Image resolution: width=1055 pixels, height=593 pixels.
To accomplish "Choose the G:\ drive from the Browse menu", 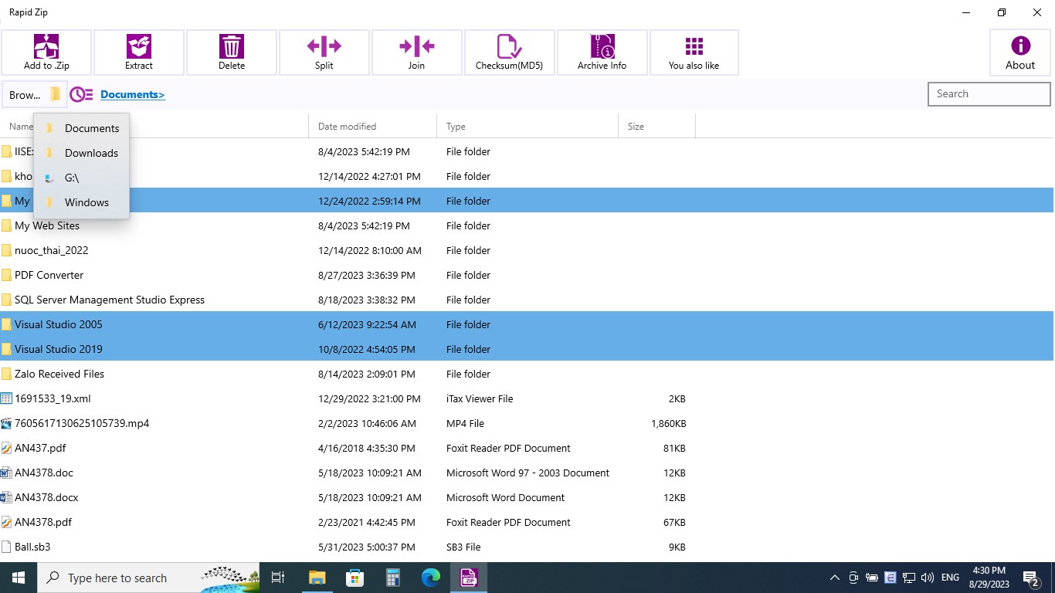I will point(72,178).
